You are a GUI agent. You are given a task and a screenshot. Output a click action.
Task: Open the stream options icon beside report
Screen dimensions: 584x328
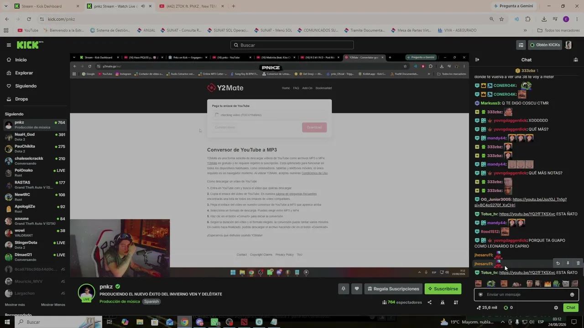point(456,302)
